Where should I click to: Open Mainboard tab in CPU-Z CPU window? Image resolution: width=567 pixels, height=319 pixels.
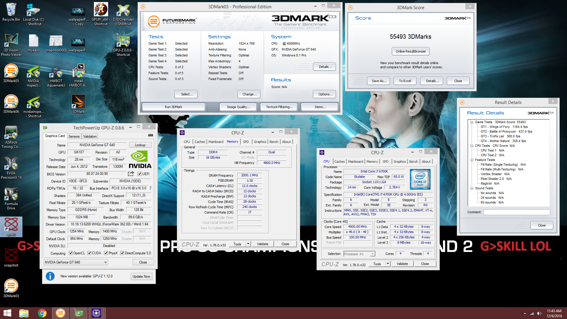click(356, 162)
